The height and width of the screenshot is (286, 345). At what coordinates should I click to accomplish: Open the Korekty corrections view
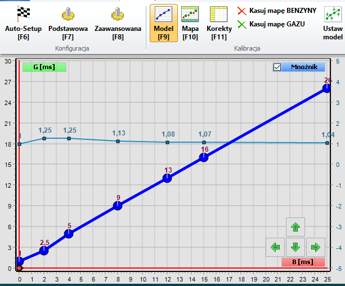point(219,22)
